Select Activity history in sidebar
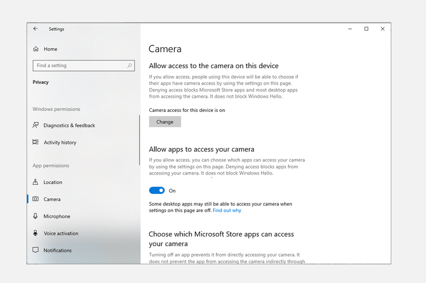Screen dimensions: 426x283 (x=60, y=143)
